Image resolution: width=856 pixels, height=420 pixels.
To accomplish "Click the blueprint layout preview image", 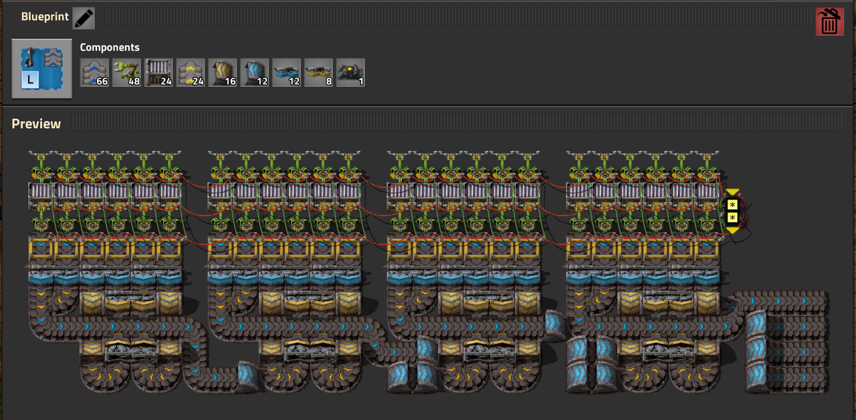I will (x=428, y=271).
